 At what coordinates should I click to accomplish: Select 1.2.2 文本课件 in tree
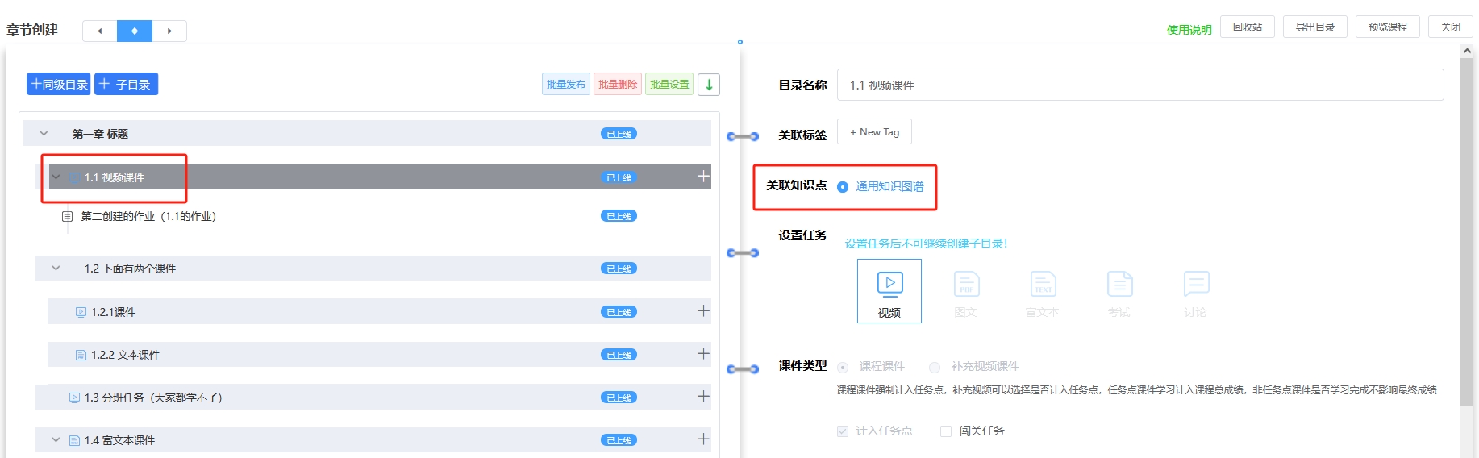[x=125, y=355]
